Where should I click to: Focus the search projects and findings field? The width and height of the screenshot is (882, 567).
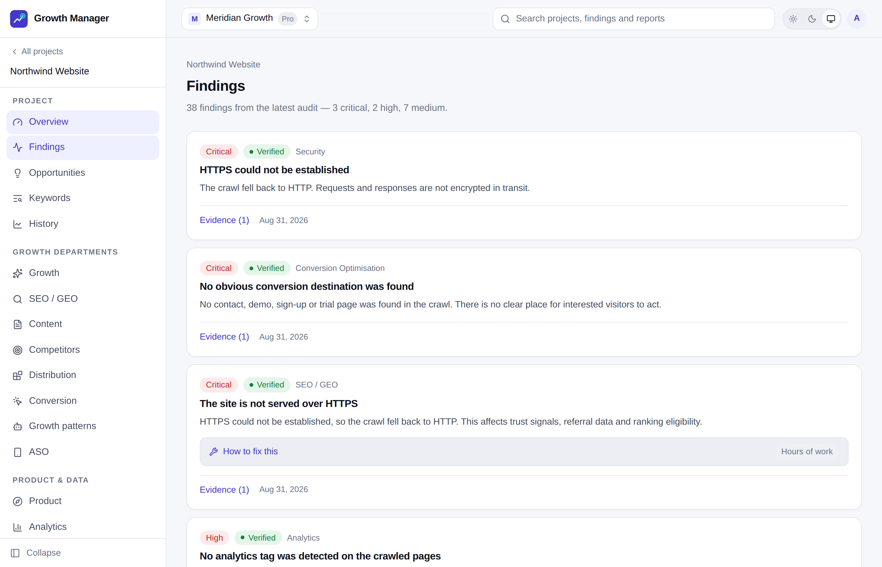pos(633,19)
